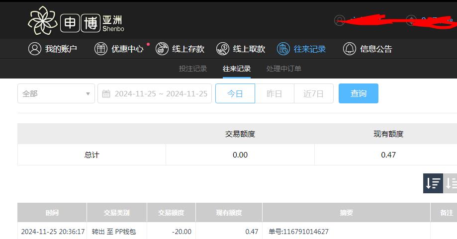The image size is (457, 239).
Task: Open 往来记录 records icon
Action: point(283,49)
